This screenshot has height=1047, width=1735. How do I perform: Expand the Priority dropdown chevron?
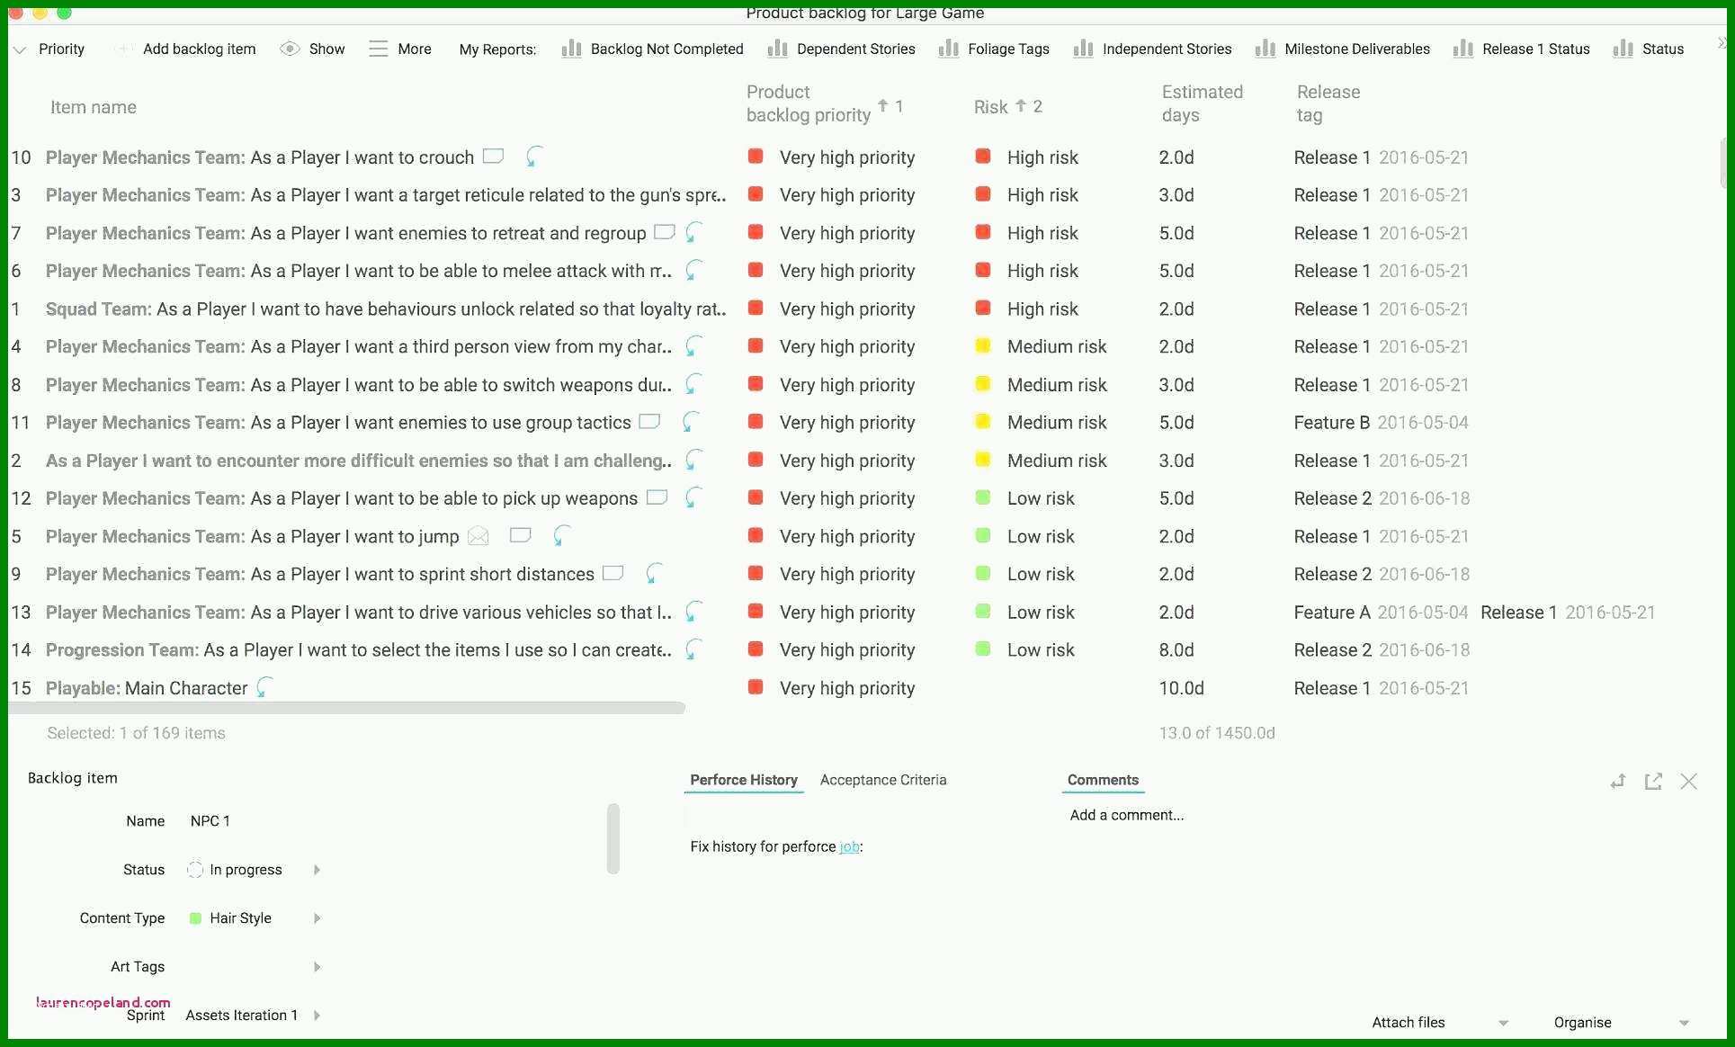coord(20,49)
